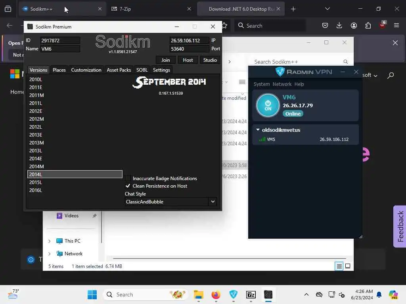
Task: Show hidden system tray icons
Action: 306,294
